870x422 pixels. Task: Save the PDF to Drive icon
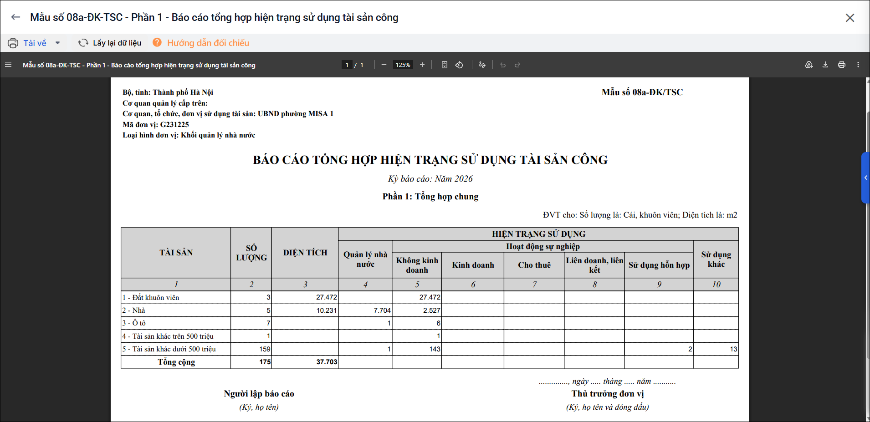click(x=809, y=65)
